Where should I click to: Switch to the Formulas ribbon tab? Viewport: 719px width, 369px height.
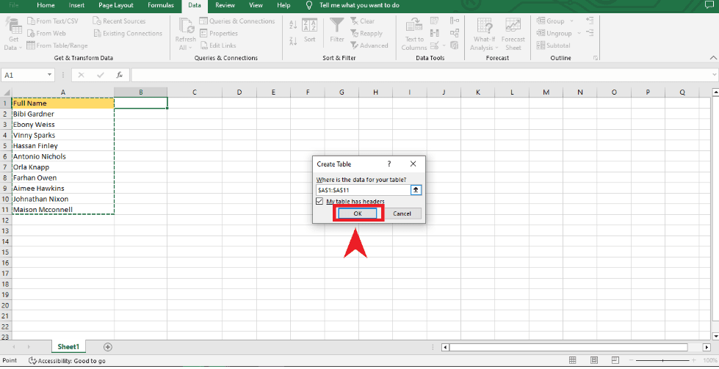pyautogui.click(x=161, y=5)
